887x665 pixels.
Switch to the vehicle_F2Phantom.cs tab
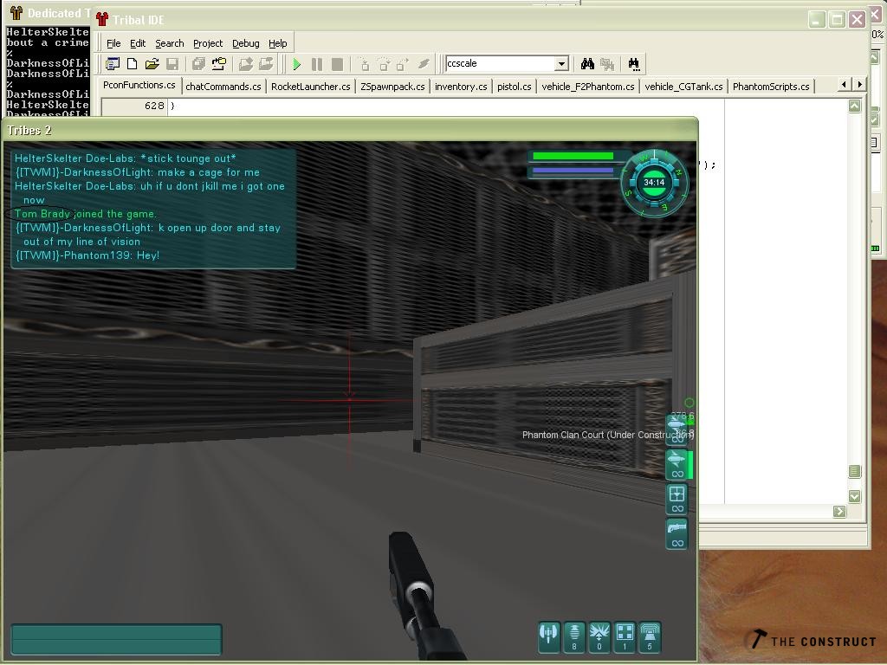(x=588, y=87)
